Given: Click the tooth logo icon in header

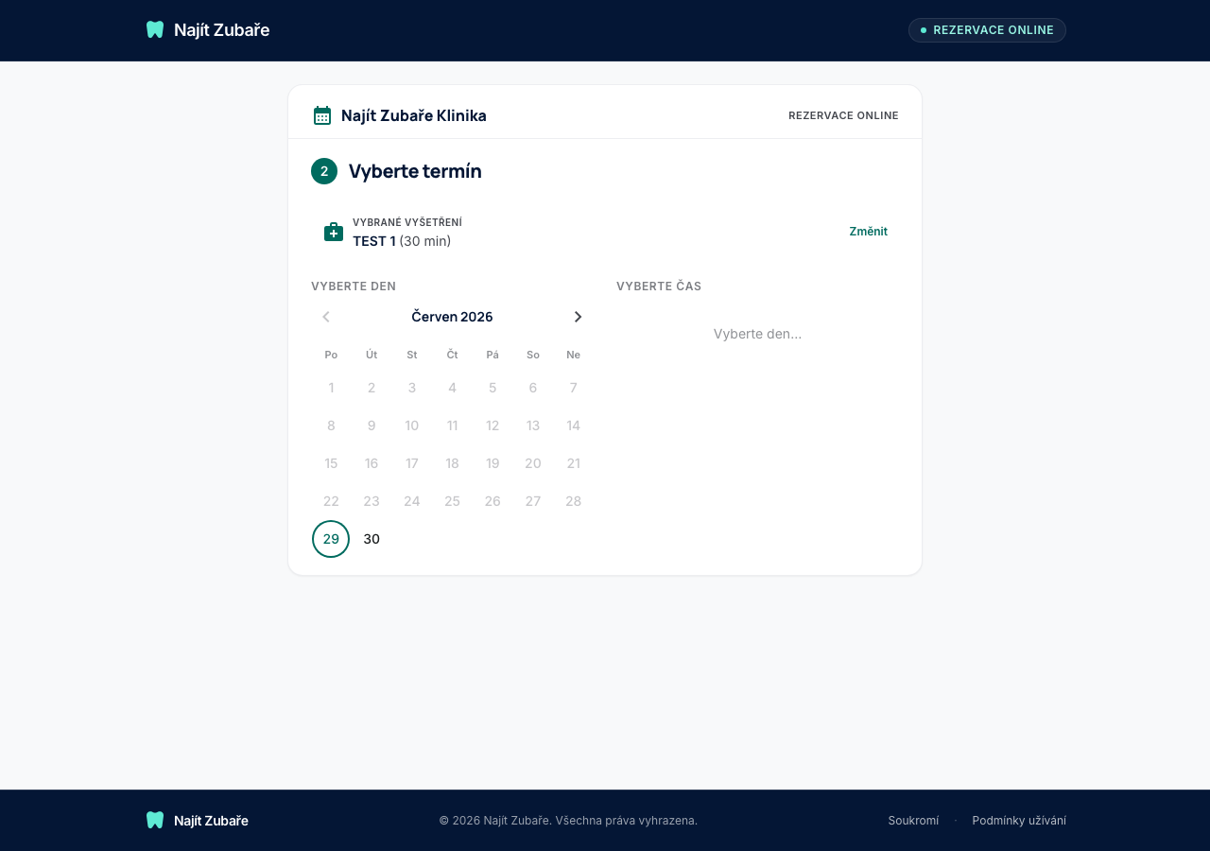Looking at the screenshot, I should coord(155,29).
